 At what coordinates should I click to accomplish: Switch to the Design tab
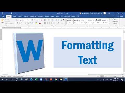pos(20,16)
